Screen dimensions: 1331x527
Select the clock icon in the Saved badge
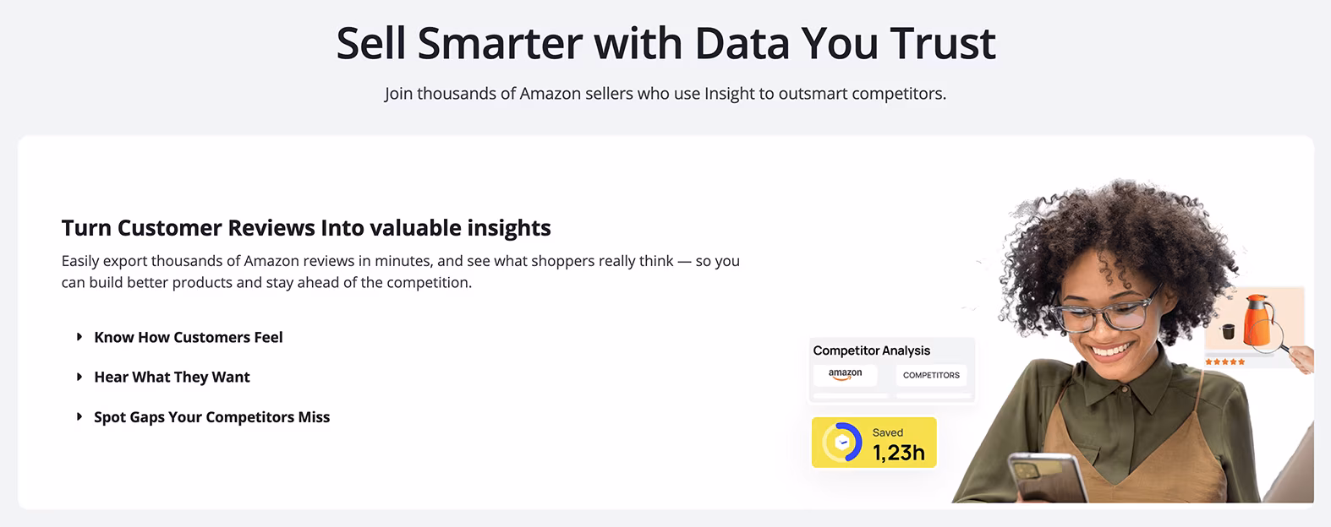coord(841,443)
